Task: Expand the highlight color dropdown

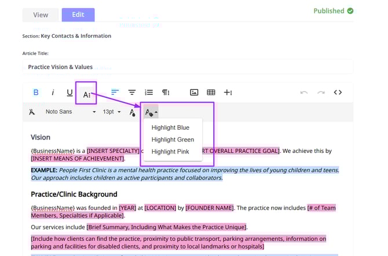Action: pyautogui.click(x=151, y=112)
